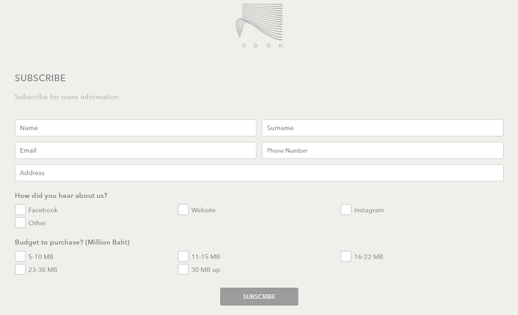Focus the Name input field
The height and width of the screenshot is (315, 518).
[135, 127]
